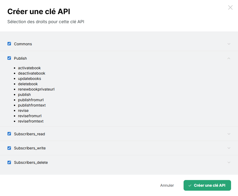
Task: Click the Publish section label
Action: (20, 58)
